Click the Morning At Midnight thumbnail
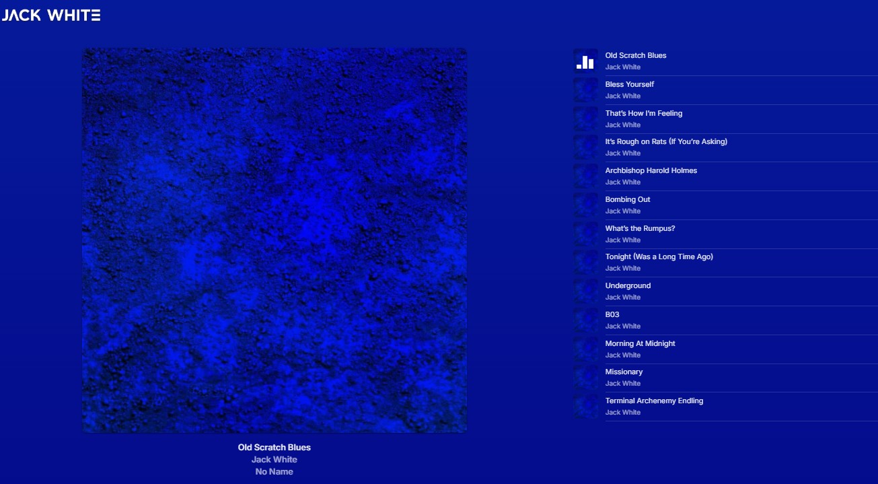Screen dimensions: 878x484 coord(585,349)
